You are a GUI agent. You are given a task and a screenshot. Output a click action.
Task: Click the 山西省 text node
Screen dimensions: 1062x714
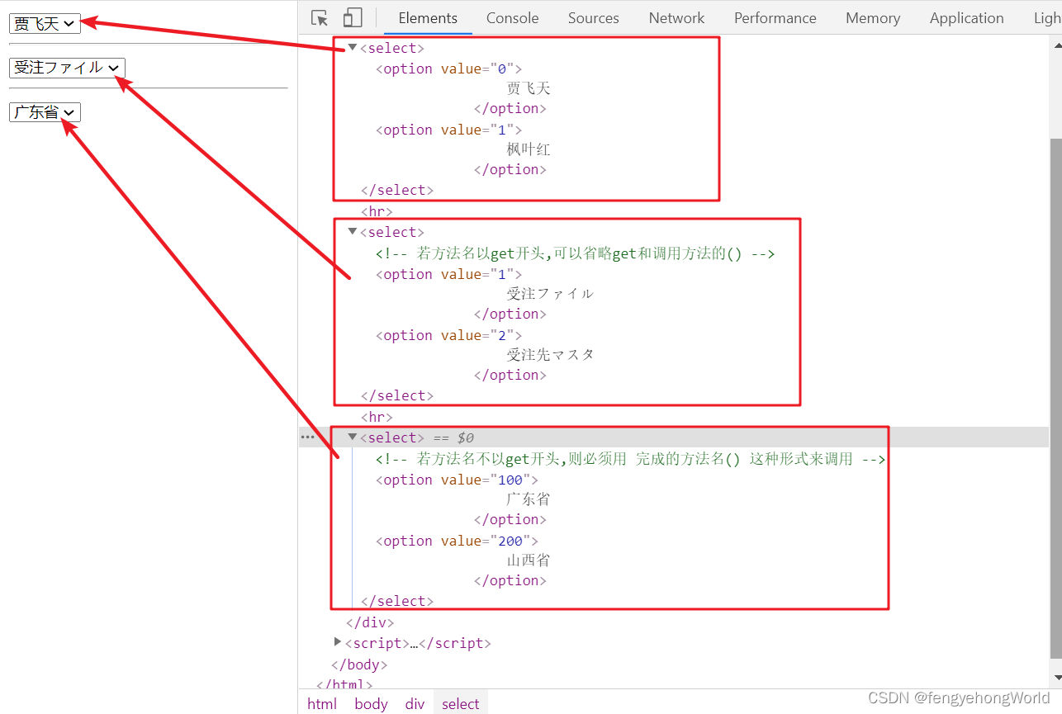point(529,560)
